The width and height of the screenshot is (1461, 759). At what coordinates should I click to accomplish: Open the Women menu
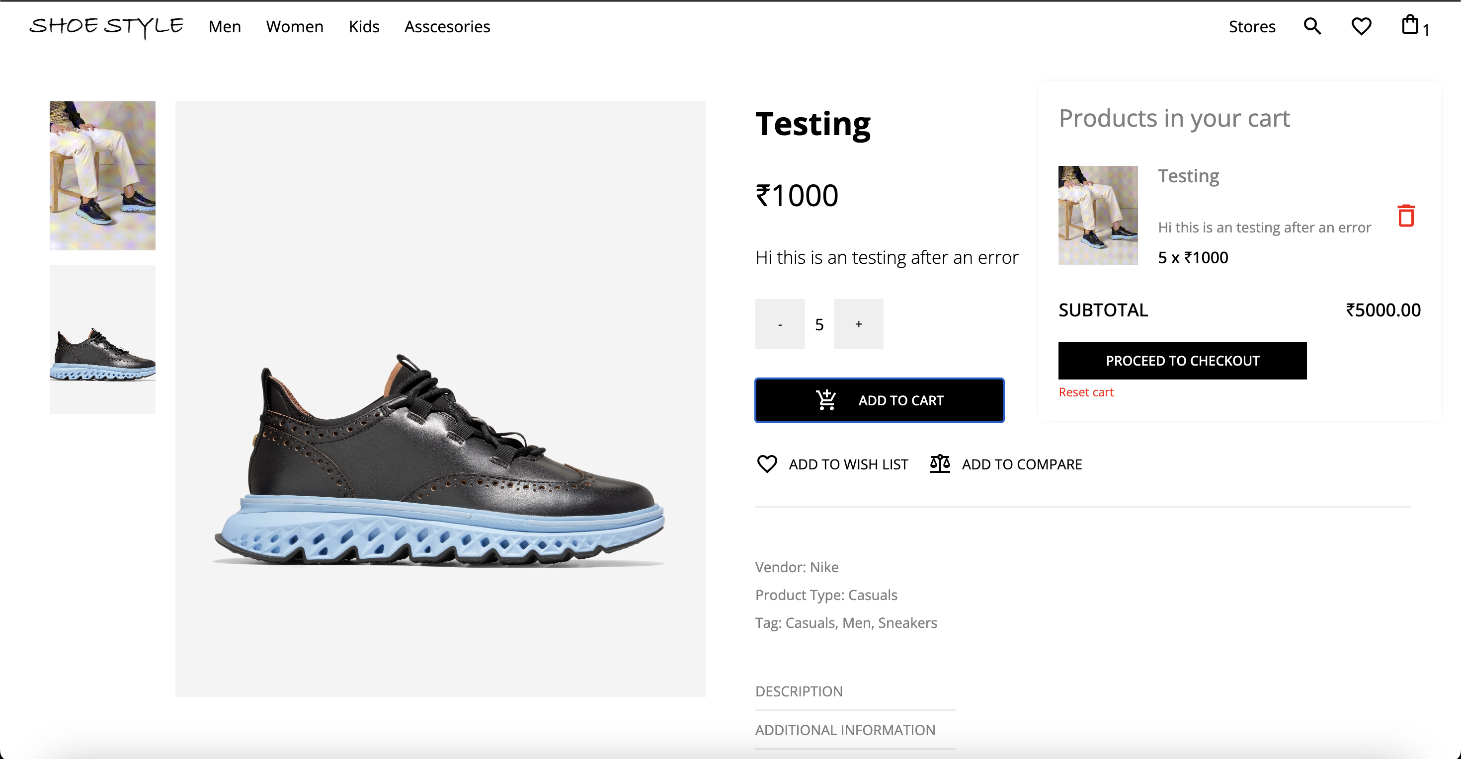(294, 26)
